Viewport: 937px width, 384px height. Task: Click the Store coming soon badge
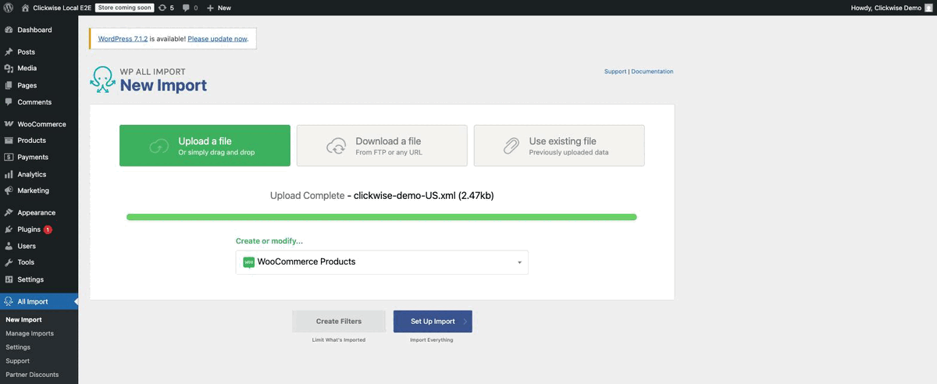tap(124, 7)
